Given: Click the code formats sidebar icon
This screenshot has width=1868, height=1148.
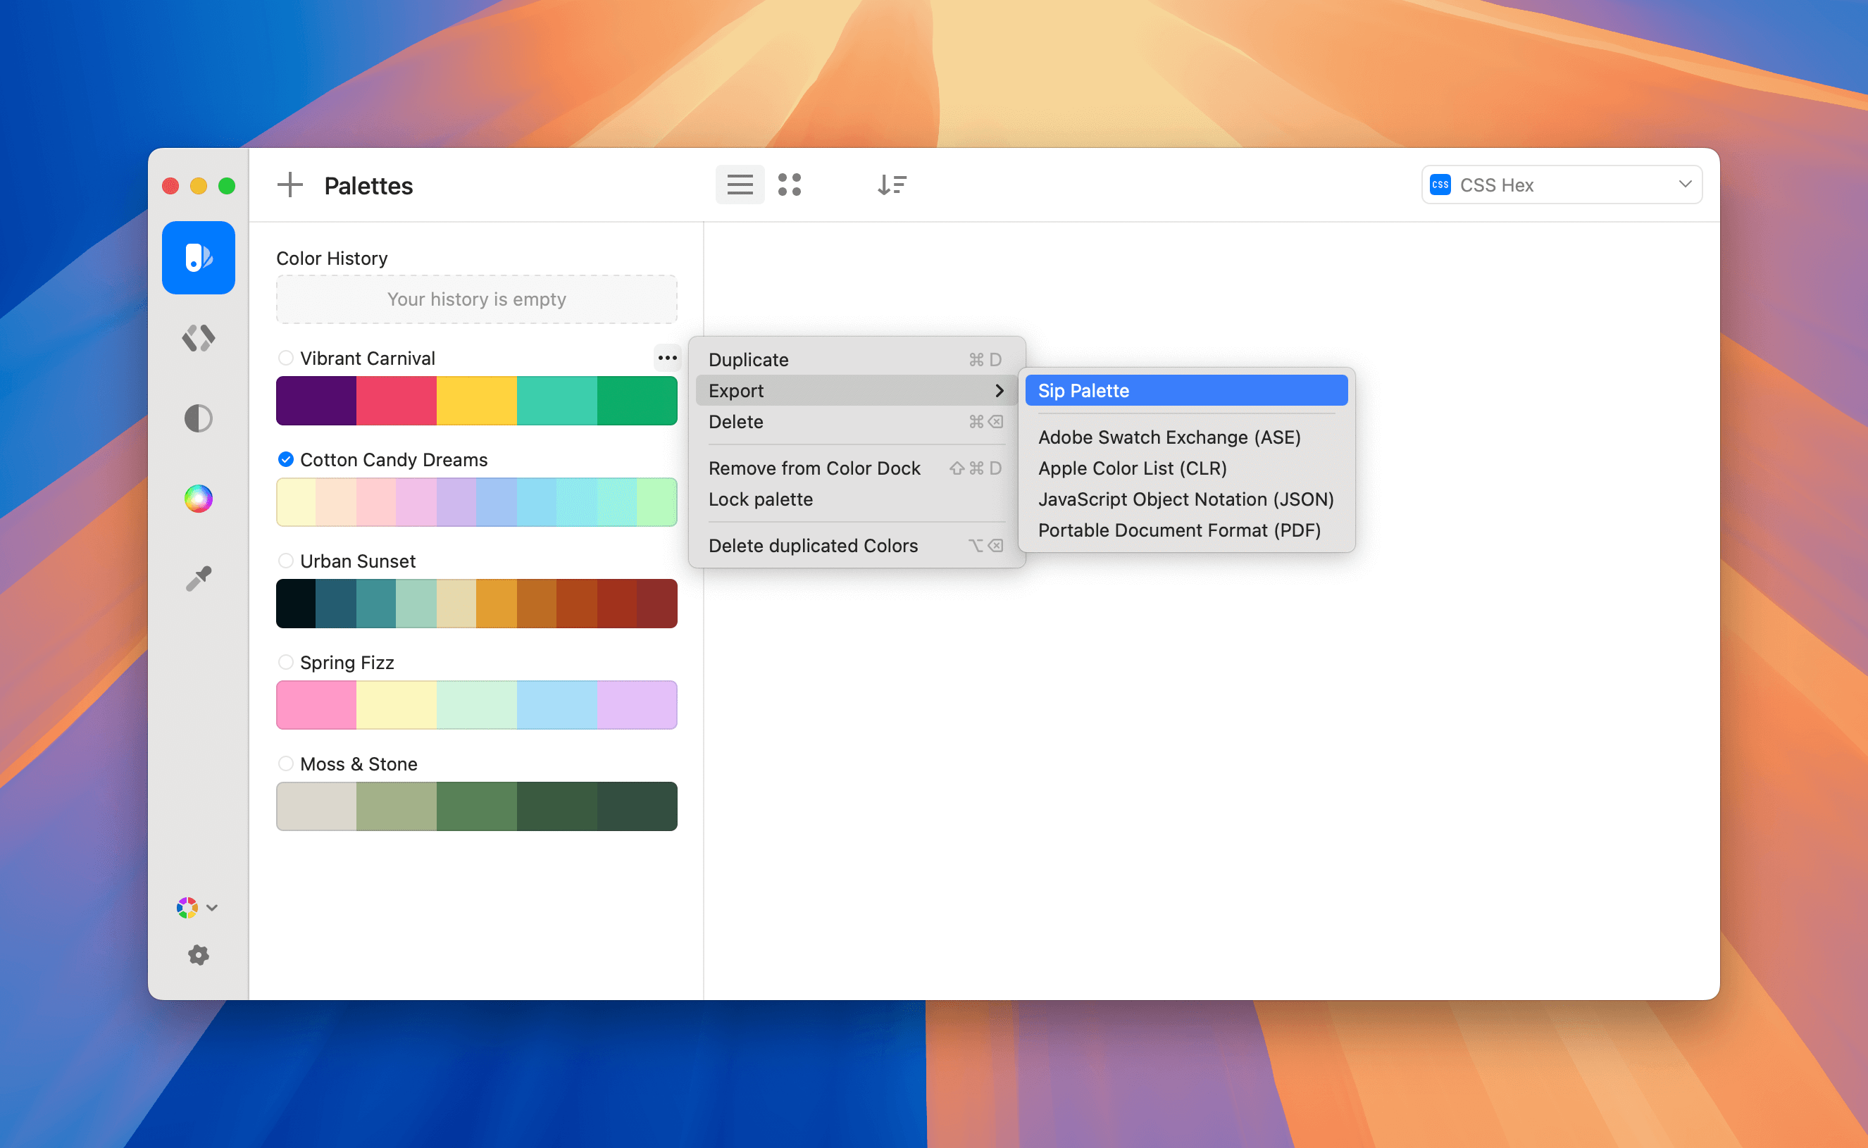Looking at the screenshot, I should (x=198, y=338).
